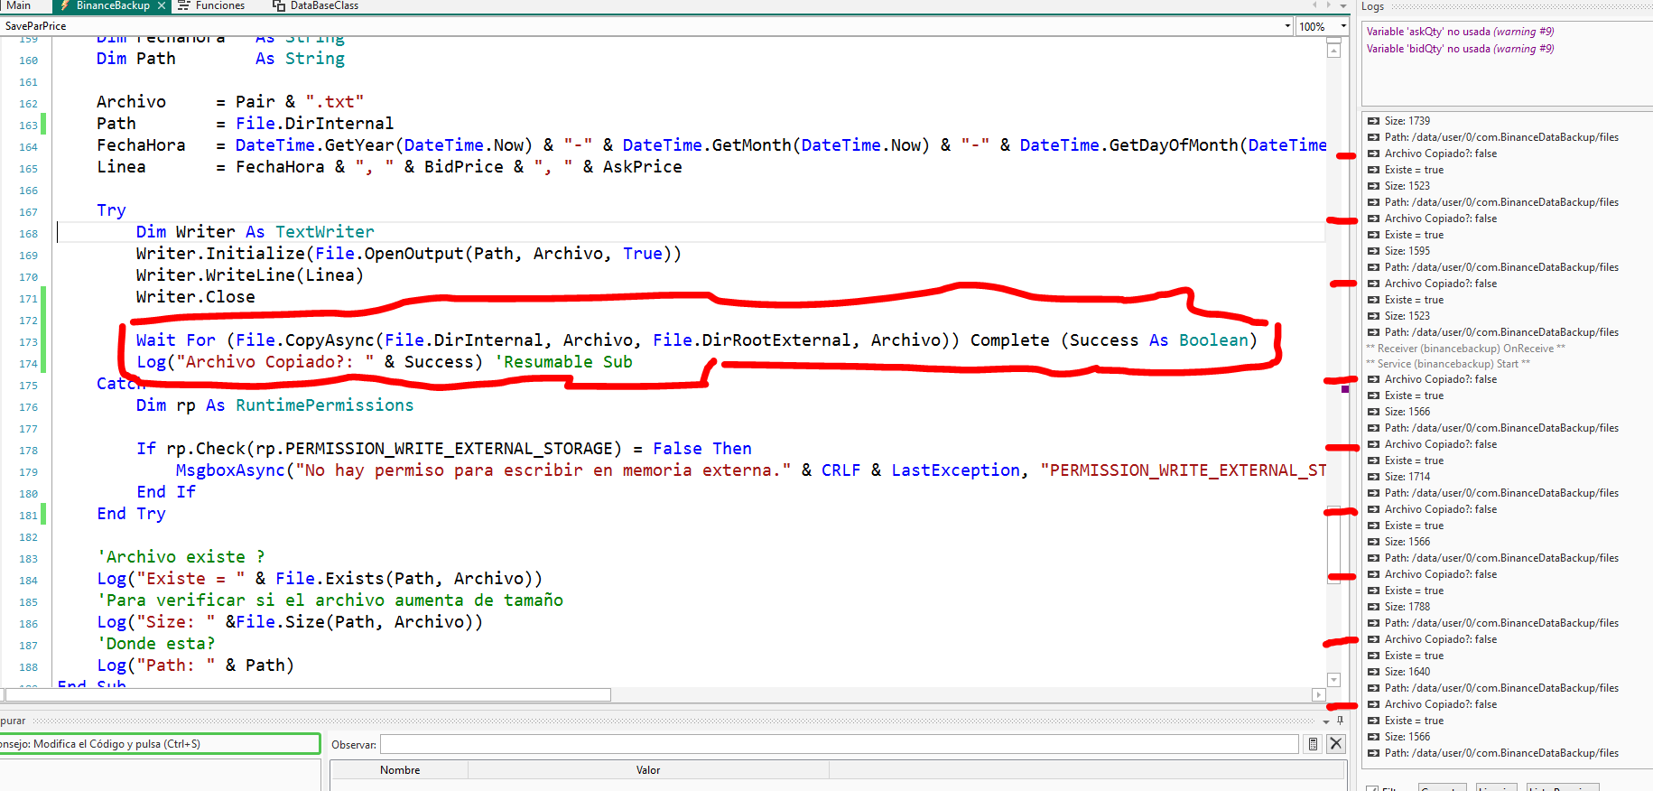Click line number 168 in the gutter
Image resolution: width=1653 pixels, height=791 pixels.
click(x=29, y=234)
